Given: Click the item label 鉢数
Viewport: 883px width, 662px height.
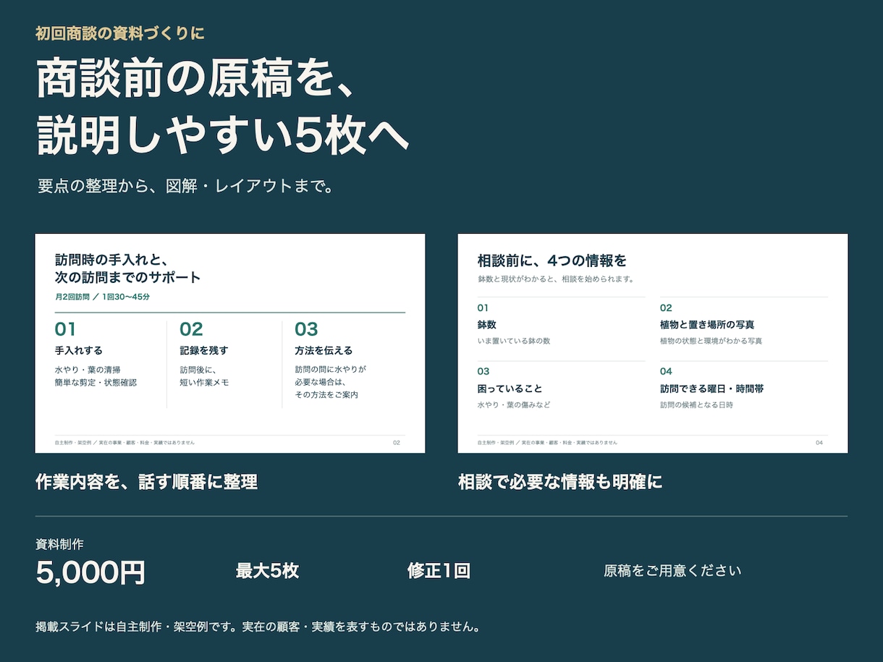Looking at the screenshot, I should [x=487, y=325].
